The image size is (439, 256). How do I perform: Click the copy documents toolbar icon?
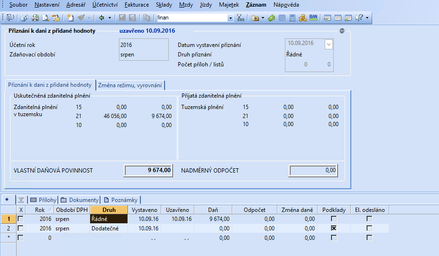tap(24, 18)
